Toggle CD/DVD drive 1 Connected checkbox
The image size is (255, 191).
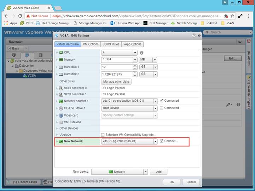[162, 108]
